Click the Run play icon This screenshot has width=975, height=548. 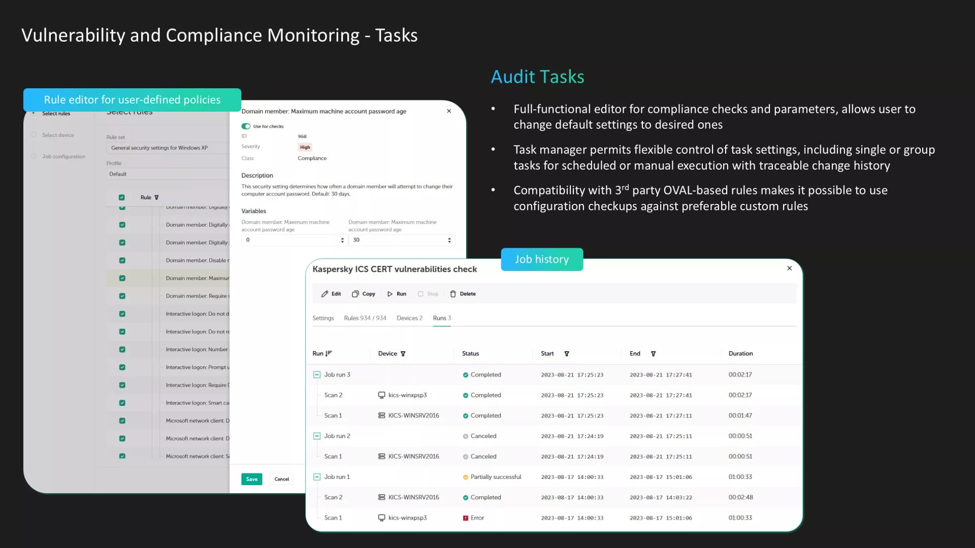click(x=390, y=294)
